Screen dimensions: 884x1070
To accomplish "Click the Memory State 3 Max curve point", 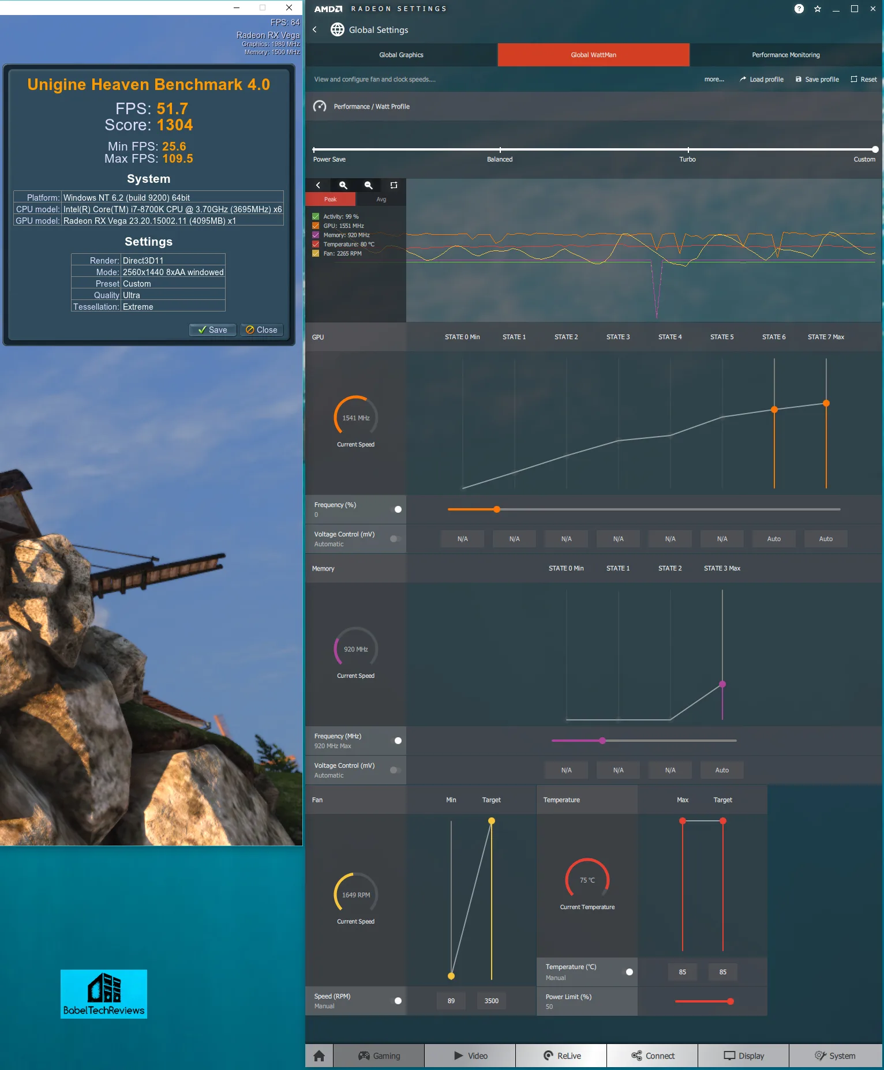I will pos(722,684).
